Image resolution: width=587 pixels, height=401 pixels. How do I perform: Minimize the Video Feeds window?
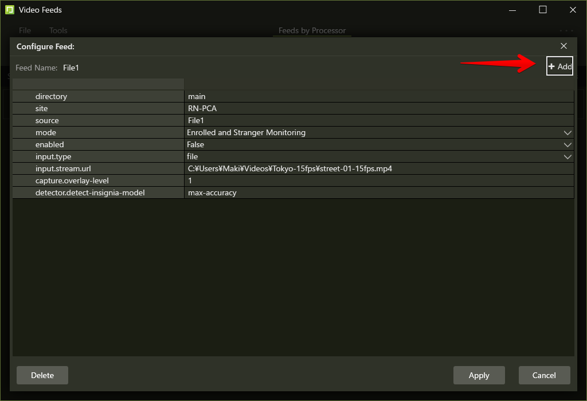[513, 10]
